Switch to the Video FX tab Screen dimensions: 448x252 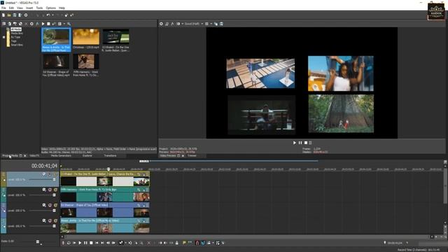(x=34, y=155)
